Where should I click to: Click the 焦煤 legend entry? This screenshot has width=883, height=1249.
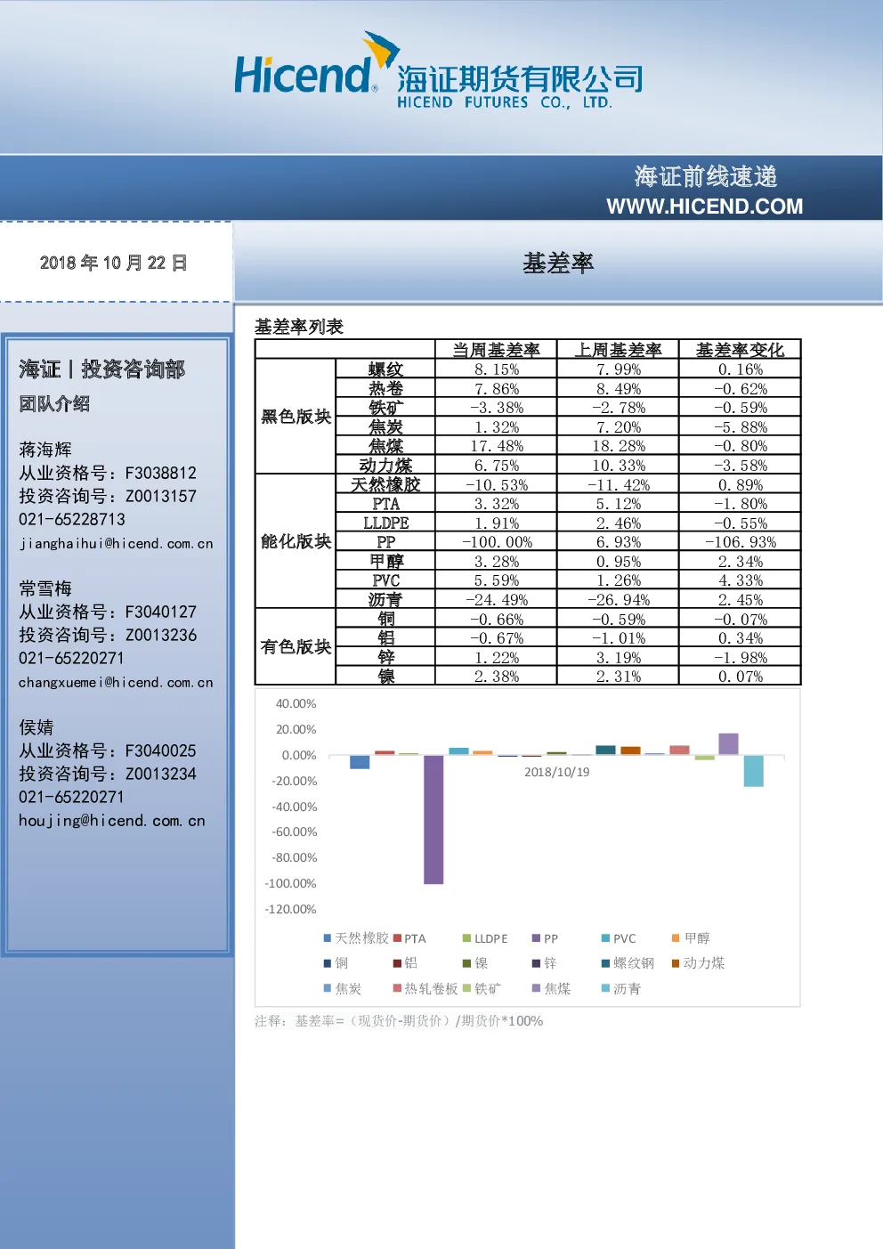pos(551,989)
